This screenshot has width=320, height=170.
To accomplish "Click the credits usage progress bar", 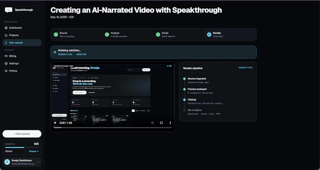I will [22, 147].
